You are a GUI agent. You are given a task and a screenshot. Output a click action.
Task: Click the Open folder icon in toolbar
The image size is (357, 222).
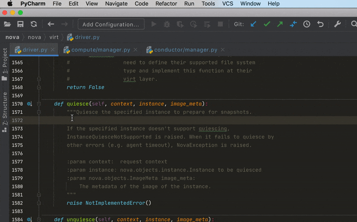tap(8, 24)
